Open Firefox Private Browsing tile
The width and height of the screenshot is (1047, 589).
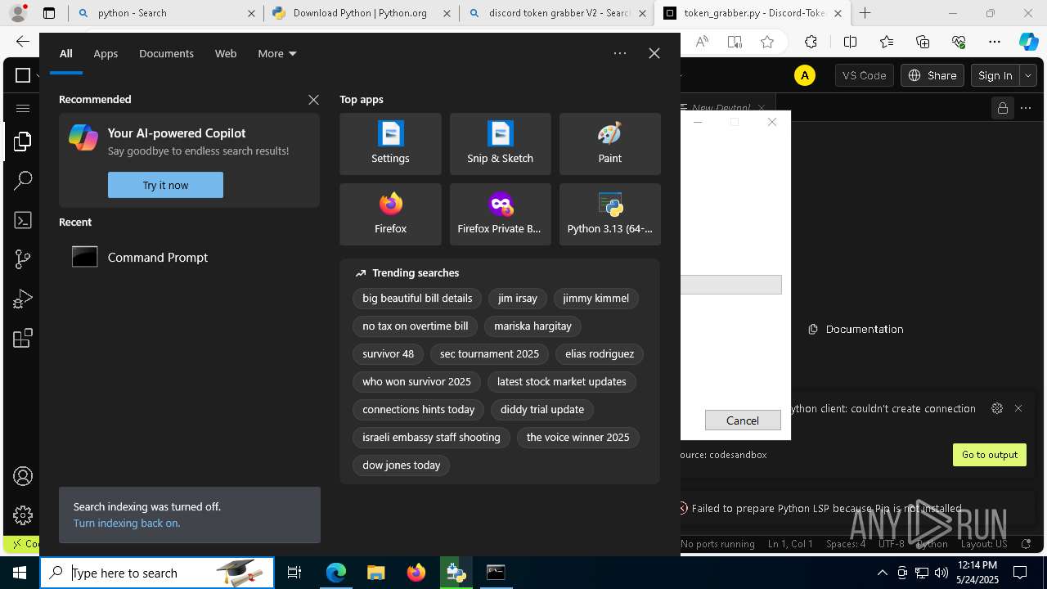[x=500, y=214]
